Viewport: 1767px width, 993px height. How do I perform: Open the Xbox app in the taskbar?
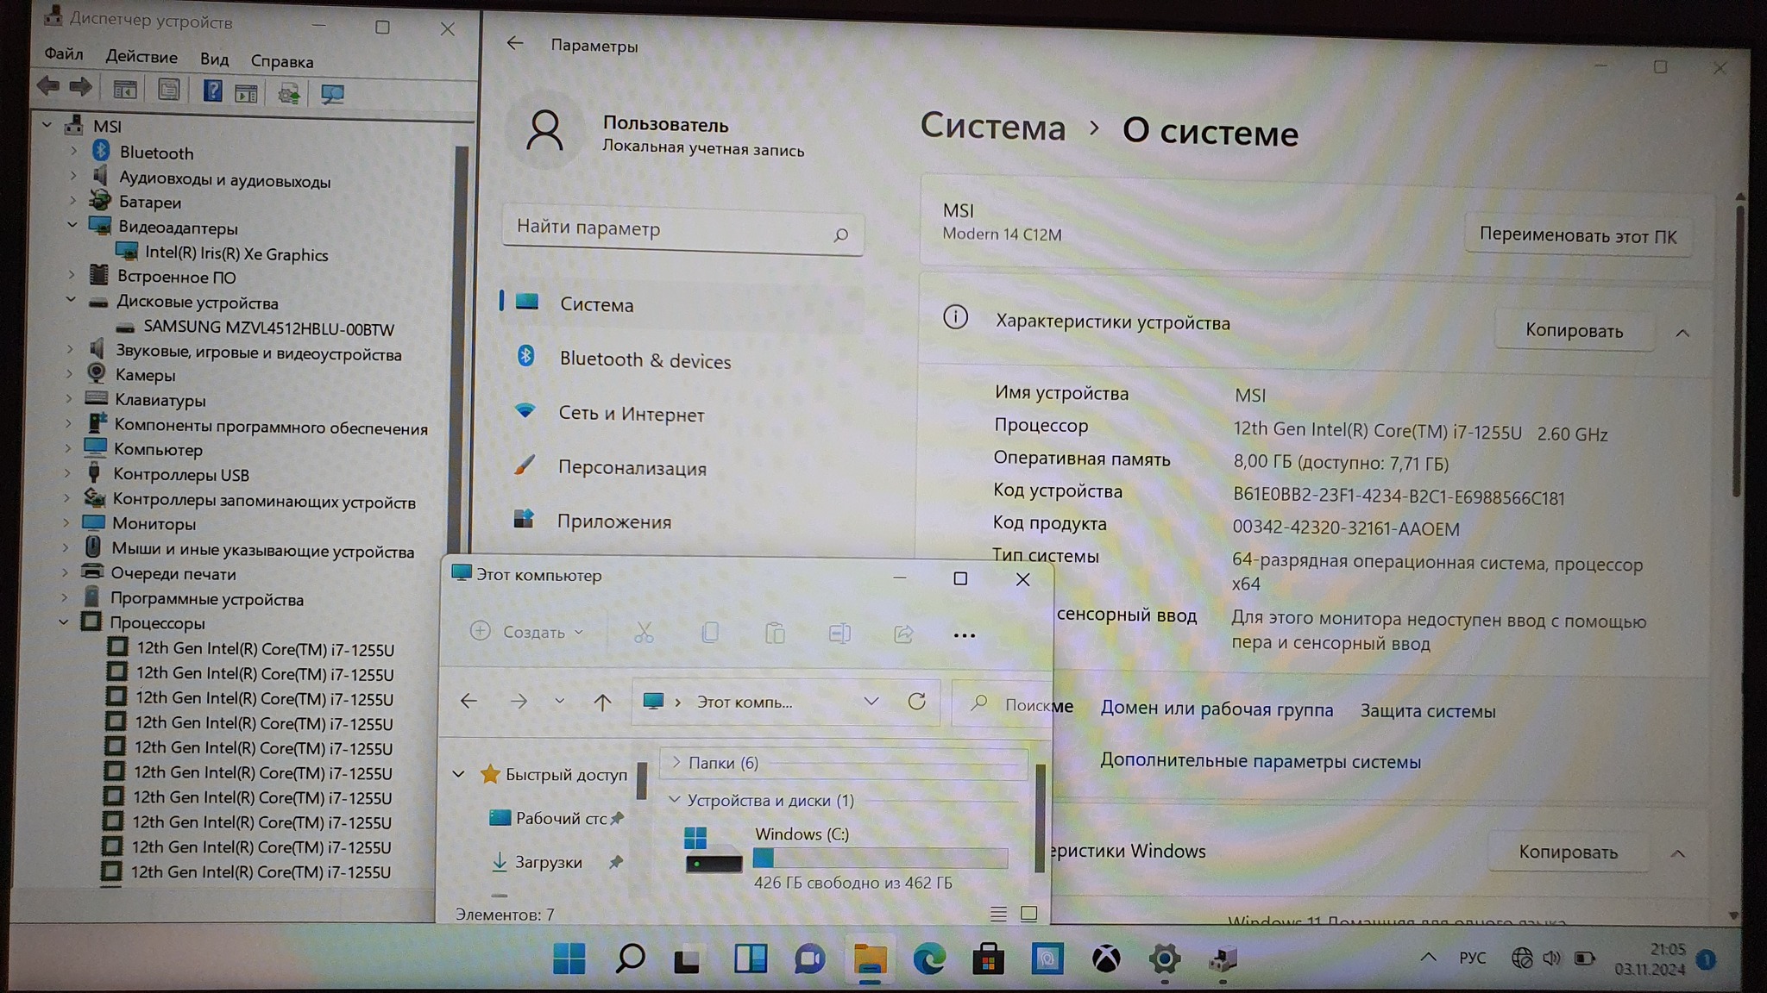(1105, 959)
